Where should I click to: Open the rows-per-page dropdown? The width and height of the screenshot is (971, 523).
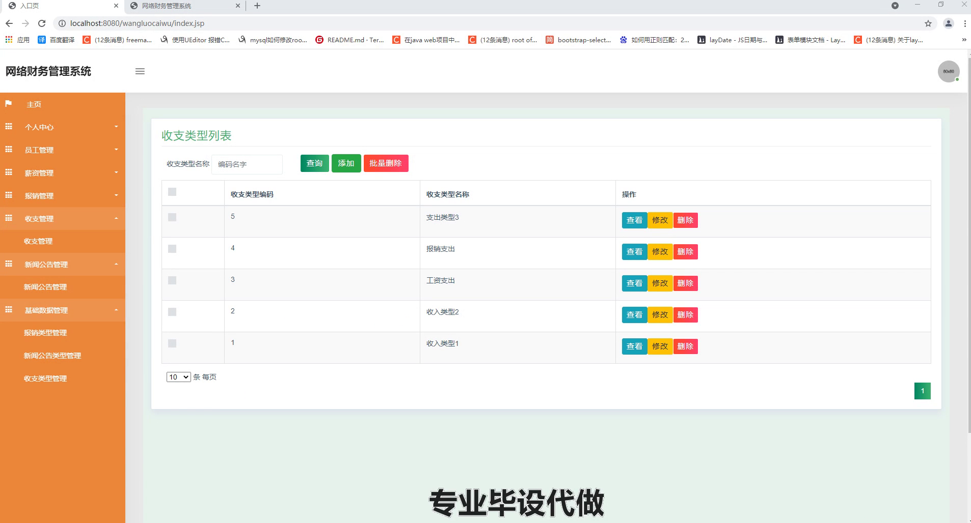178,377
